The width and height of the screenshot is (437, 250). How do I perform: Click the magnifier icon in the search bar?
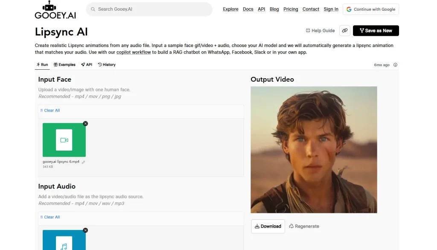93,9
